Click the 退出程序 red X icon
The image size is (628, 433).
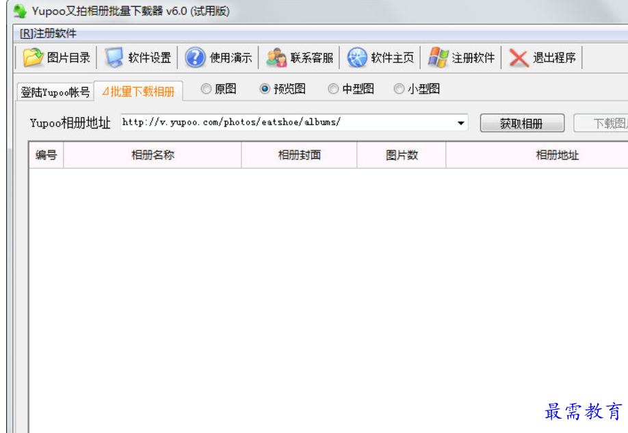point(519,58)
